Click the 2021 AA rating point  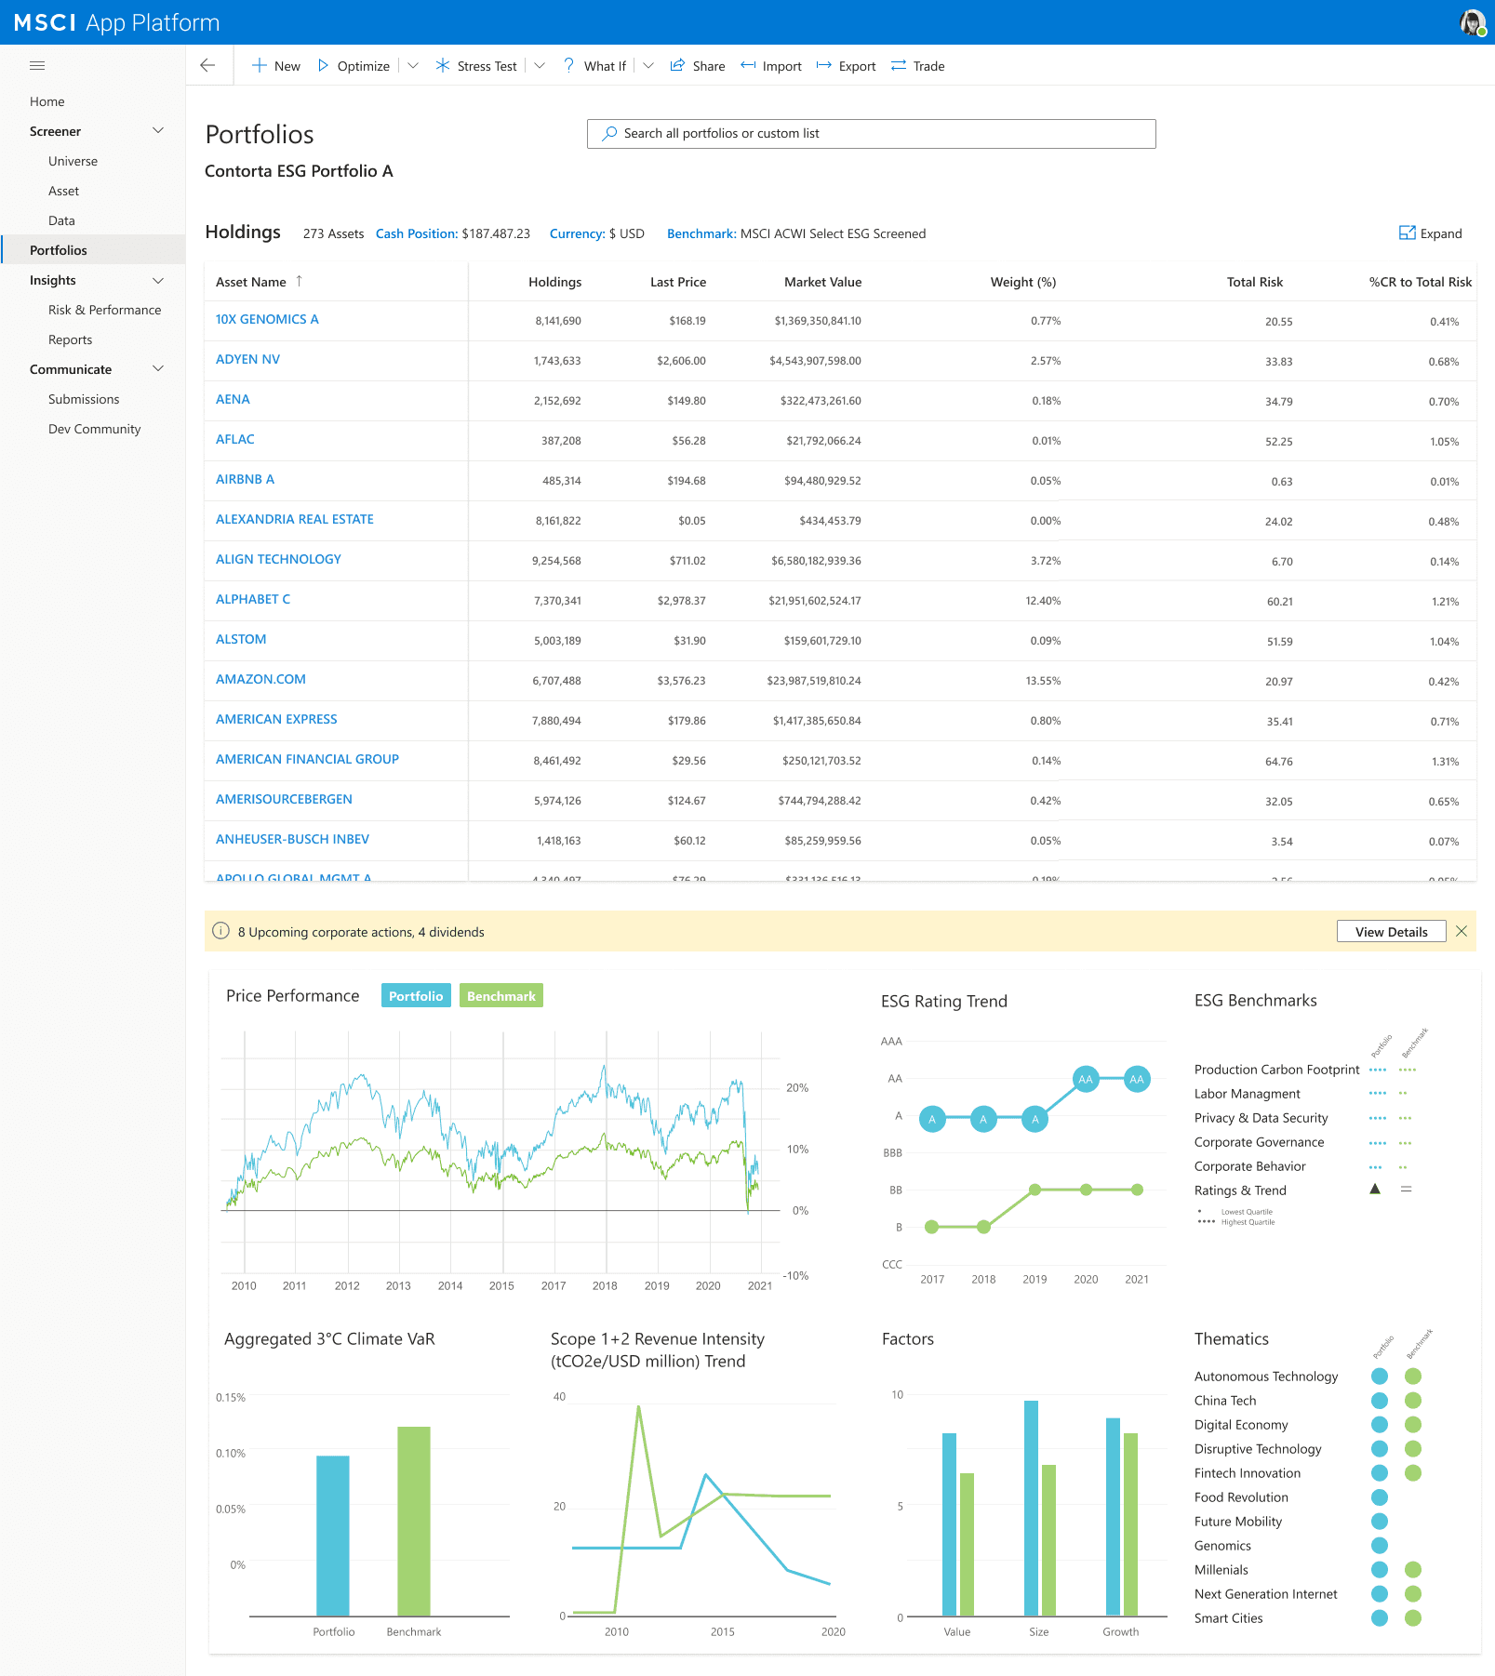1137,1079
